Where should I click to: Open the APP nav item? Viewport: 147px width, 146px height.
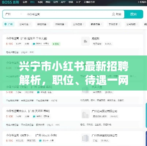coord(63,2)
